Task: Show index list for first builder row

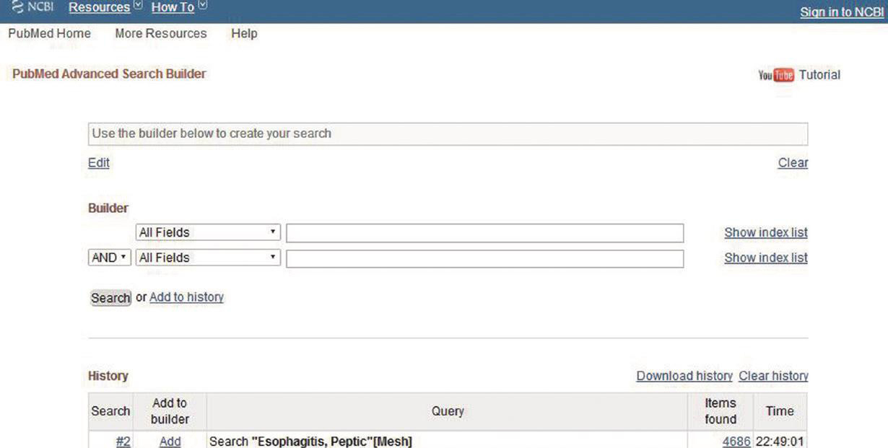Action: pos(765,233)
